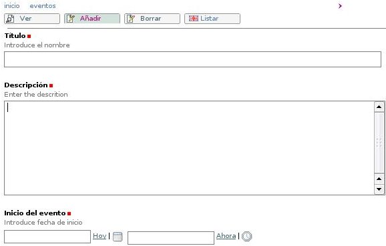The height and width of the screenshot is (246, 386).
Task: Click the flag icon on Listar
Action: 194,18
